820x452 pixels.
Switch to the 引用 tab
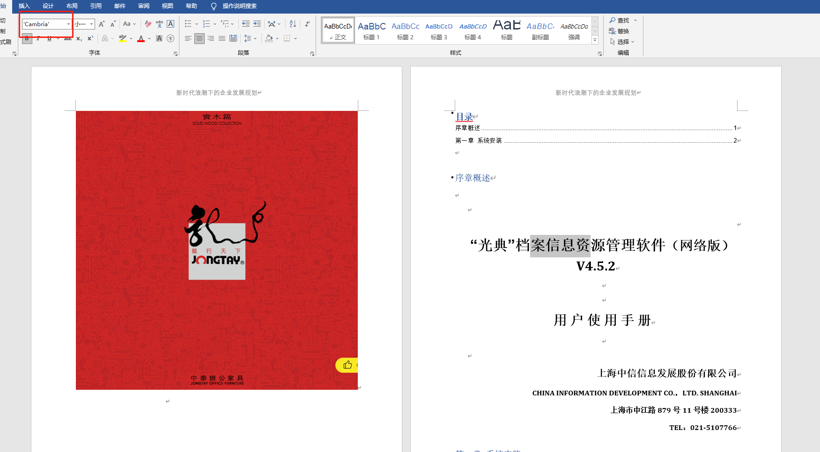pos(96,6)
